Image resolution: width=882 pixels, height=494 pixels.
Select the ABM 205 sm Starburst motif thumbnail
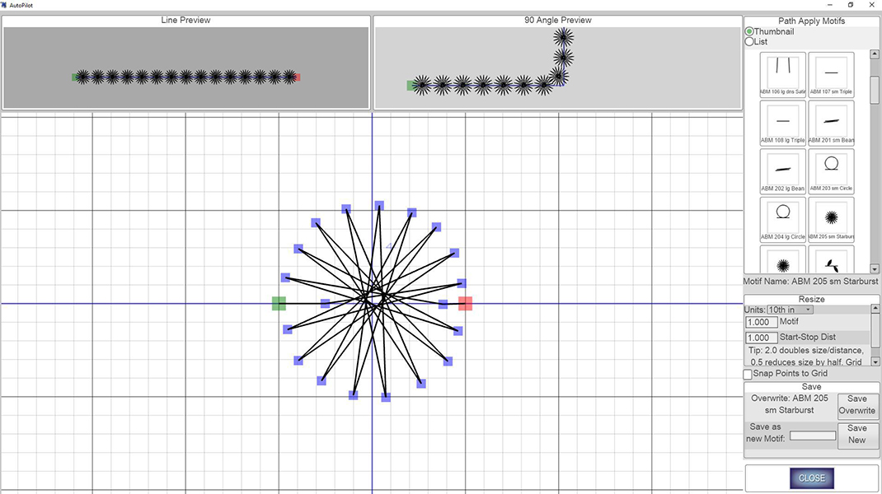coord(830,218)
